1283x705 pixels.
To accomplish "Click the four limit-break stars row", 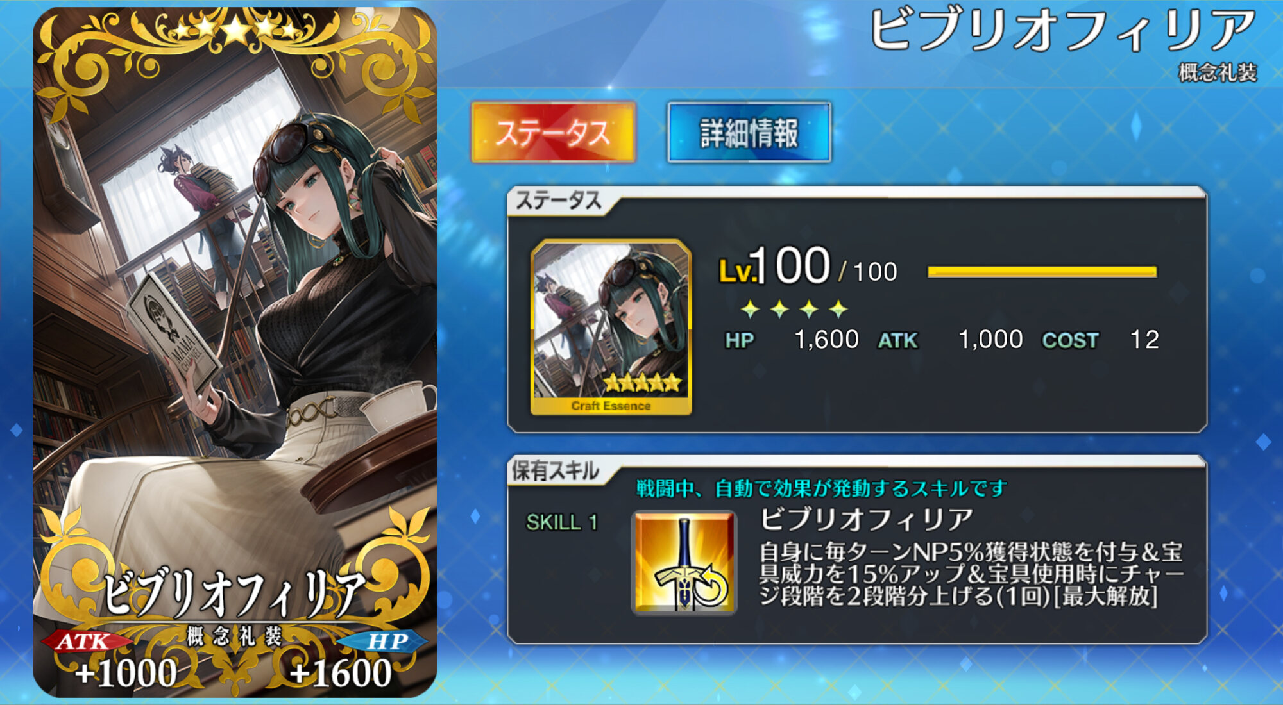I will pyautogui.click(x=794, y=310).
